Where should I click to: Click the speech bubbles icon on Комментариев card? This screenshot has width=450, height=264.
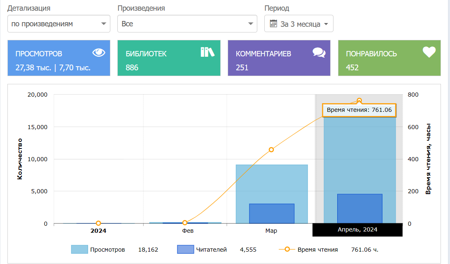click(319, 52)
